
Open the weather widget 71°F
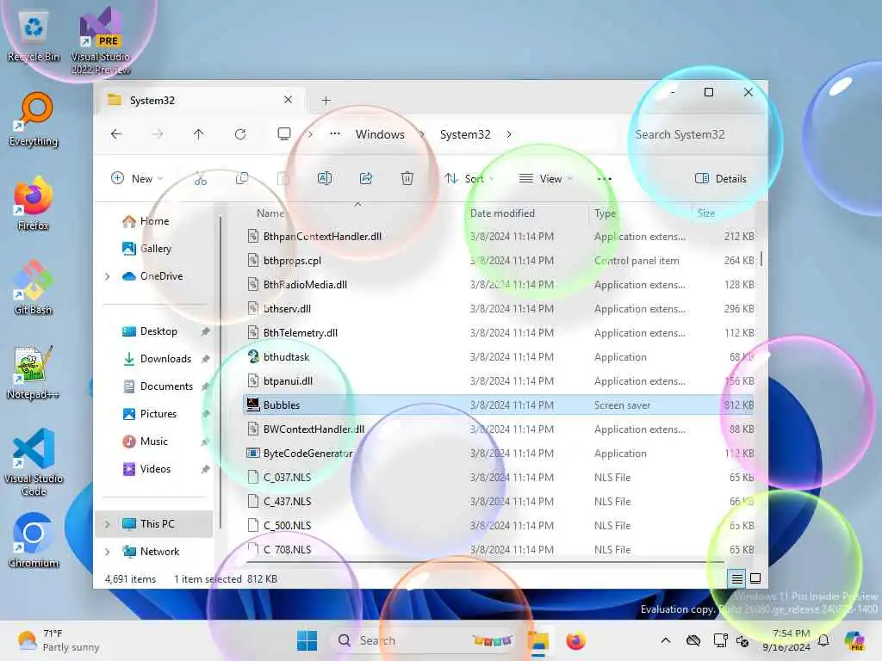click(59, 640)
